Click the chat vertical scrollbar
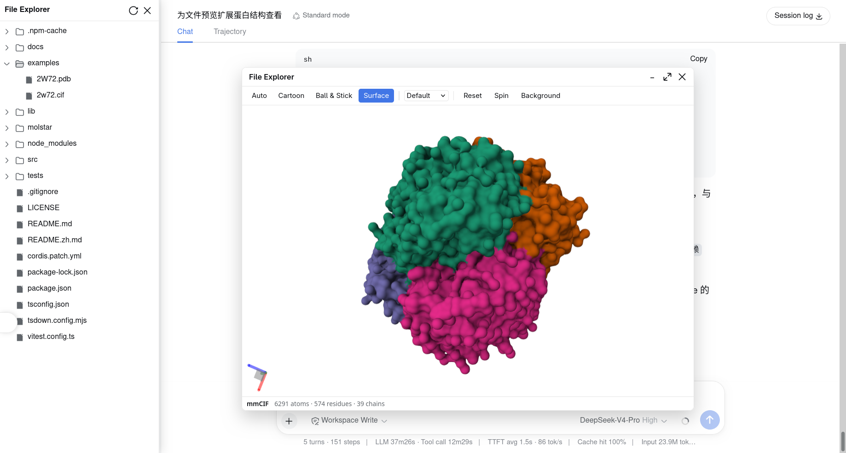 coord(842,441)
